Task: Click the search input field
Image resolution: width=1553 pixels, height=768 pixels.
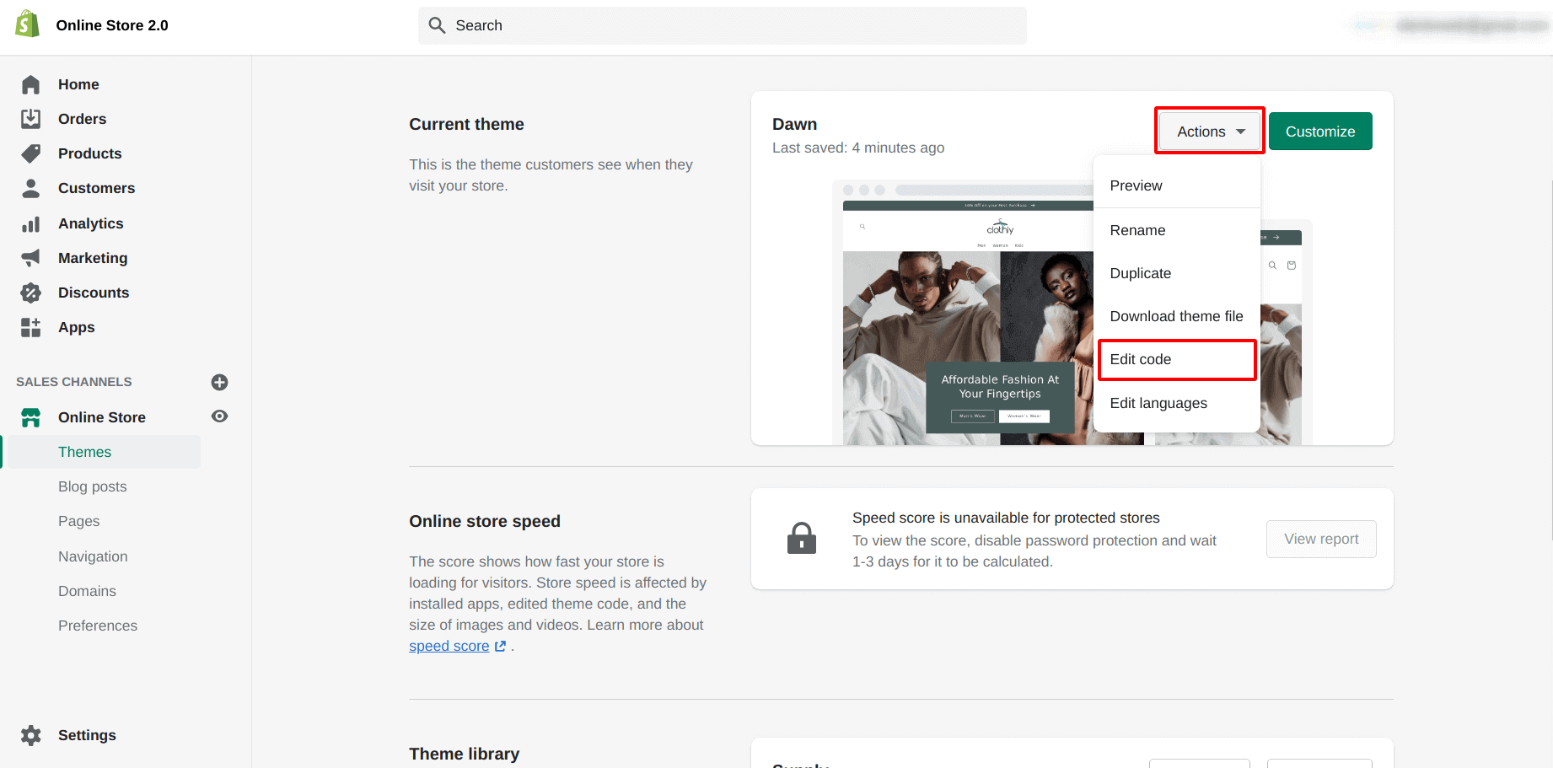Action: (722, 25)
